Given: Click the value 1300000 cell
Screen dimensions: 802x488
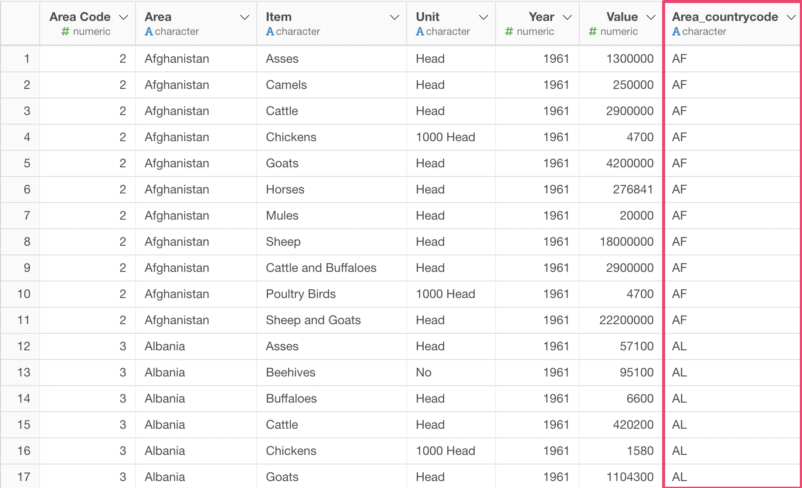Looking at the screenshot, I should click(621, 59).
